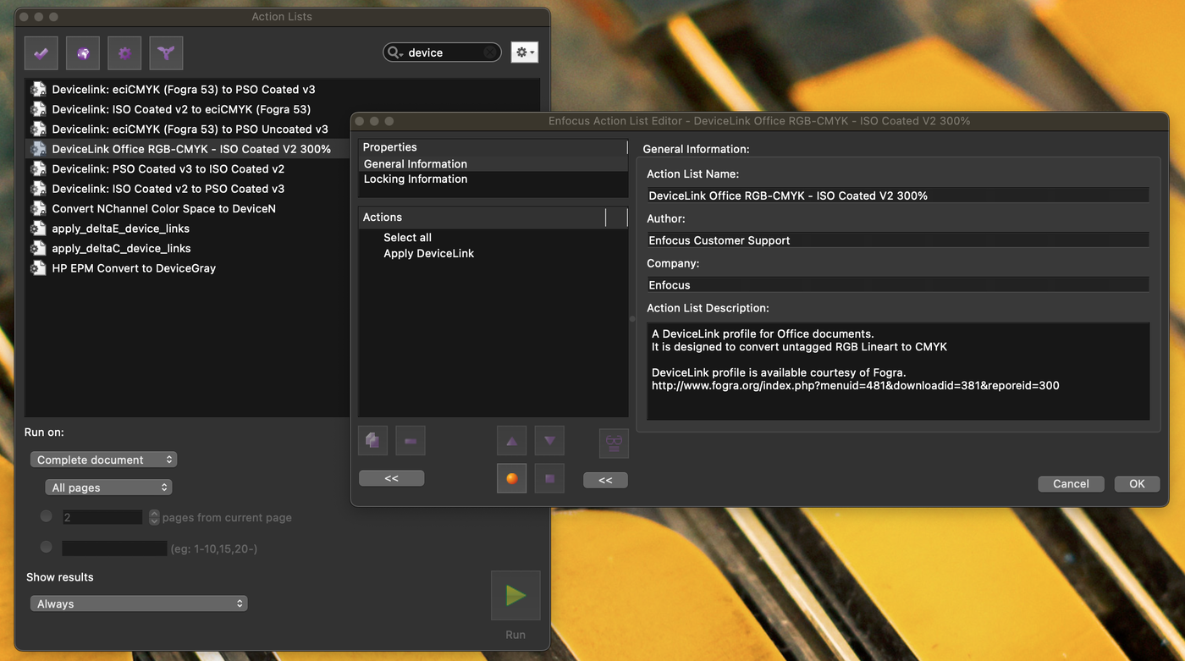
Task: Click the file icon beside 'Devicelink: ISO Coated v2 to PSO Coated v3'
Action: pos(38,189)
